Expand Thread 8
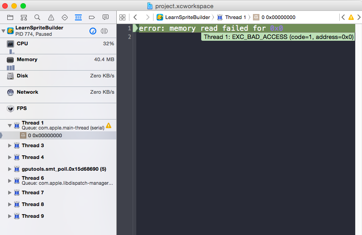 point(10,204)
